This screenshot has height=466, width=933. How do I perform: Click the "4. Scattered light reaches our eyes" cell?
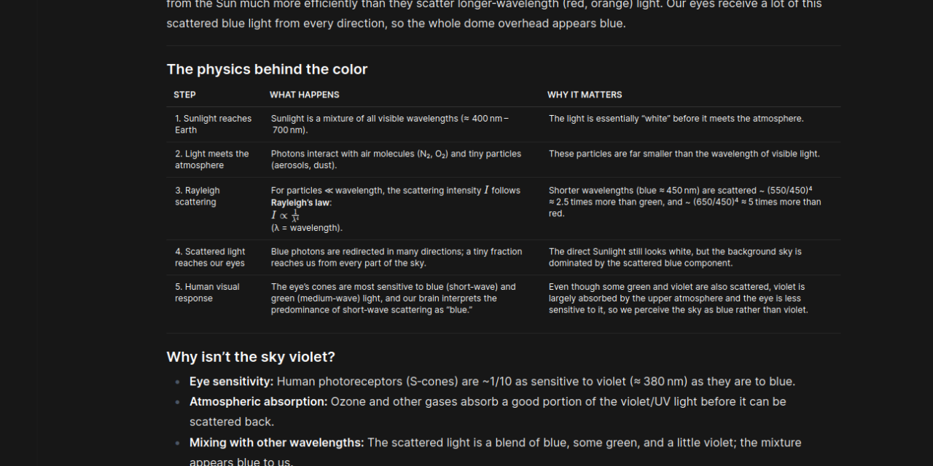point(210,257)
